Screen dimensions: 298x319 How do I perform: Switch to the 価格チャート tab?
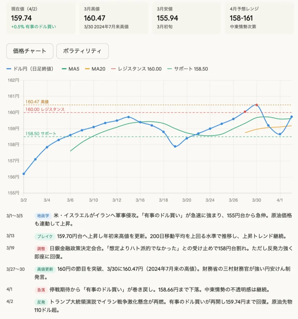[30, 51]
